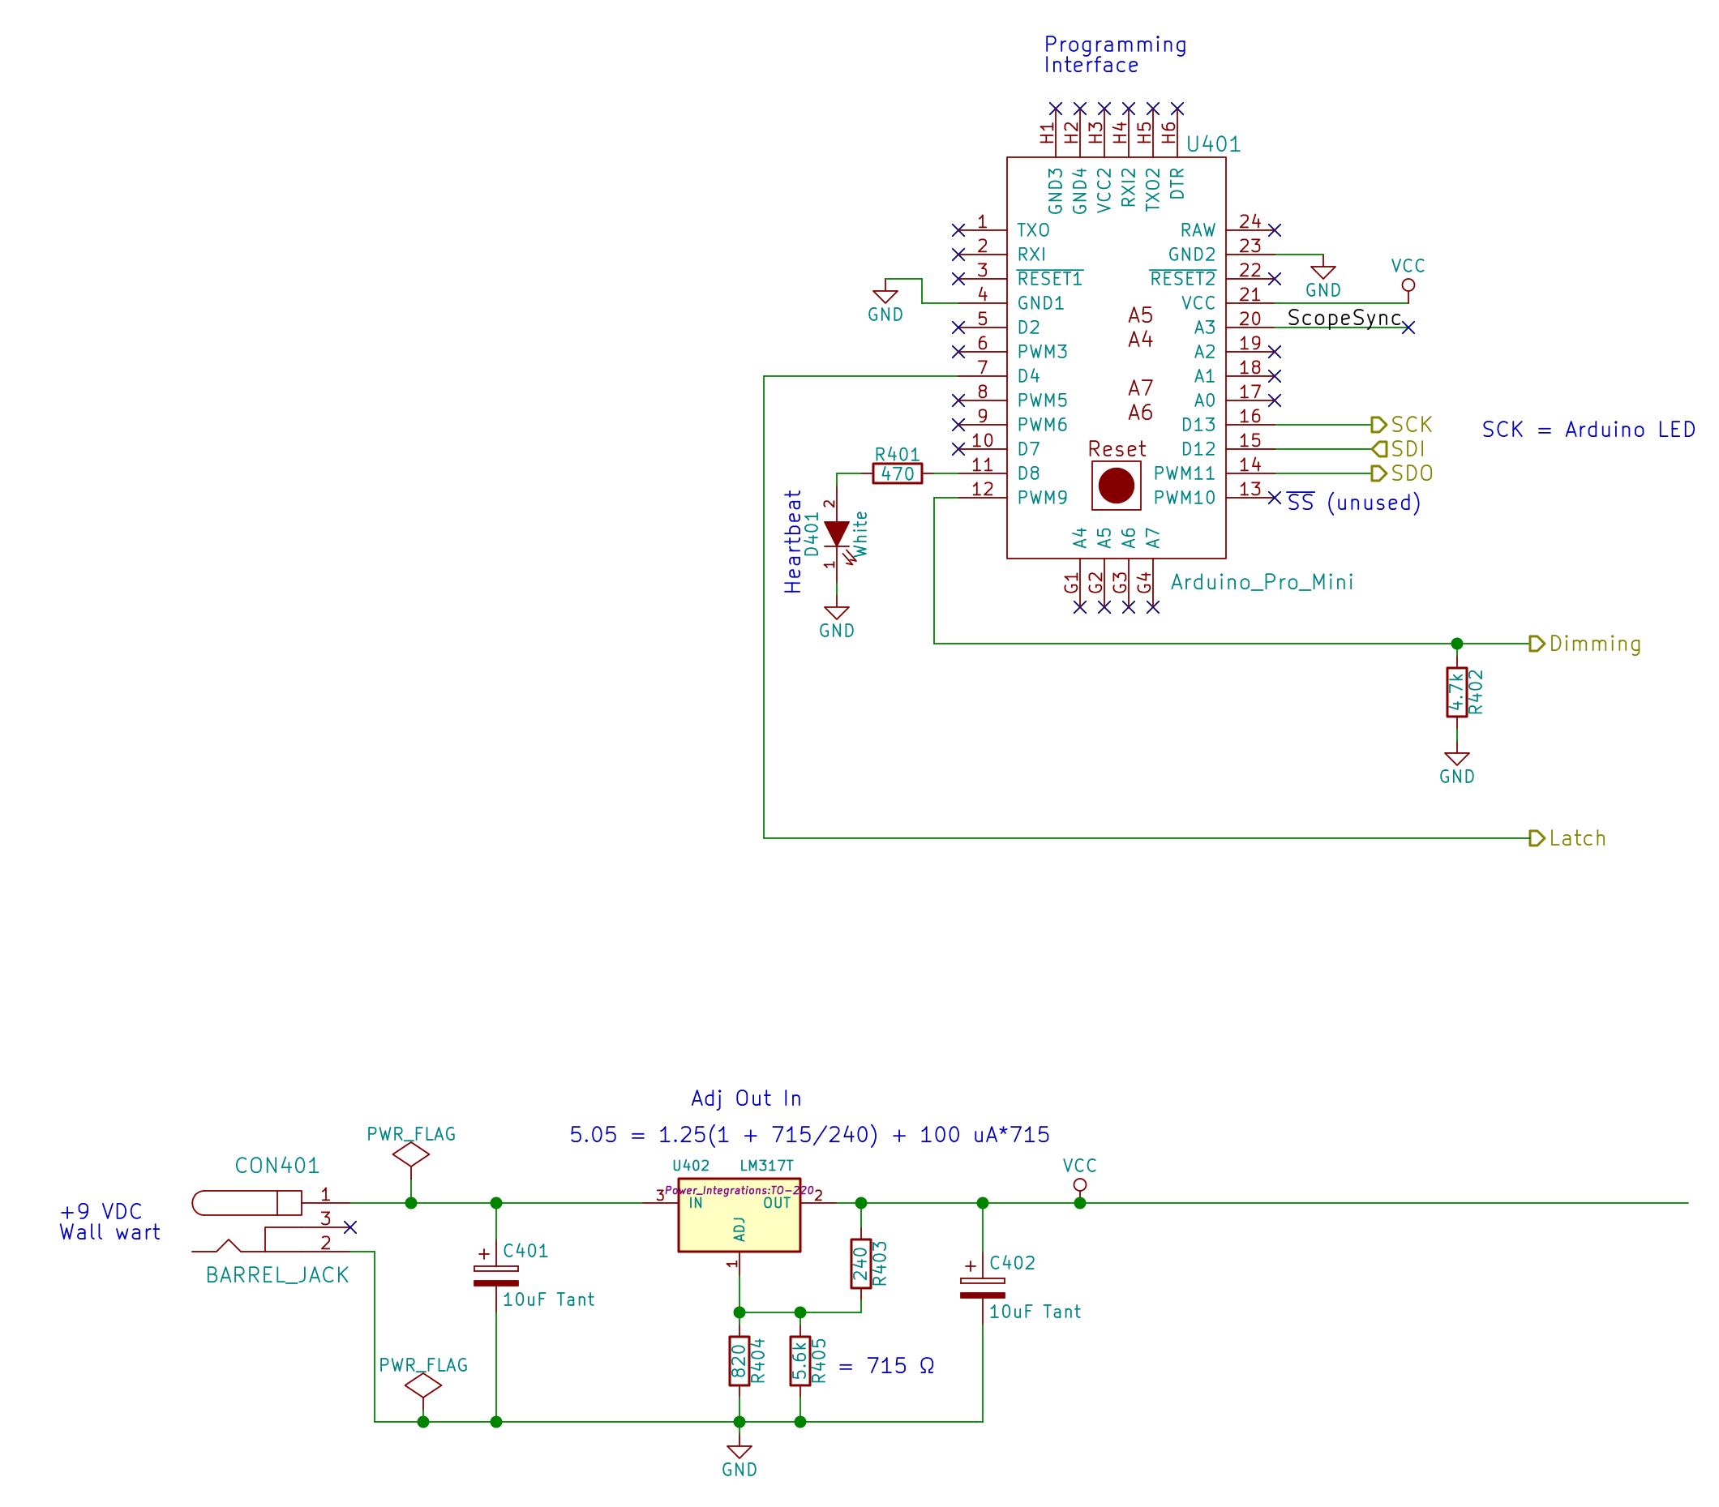The image size is (1719, 1507).
Task: Select the R403 240 ohm resistor
Action: point(860,1264)
